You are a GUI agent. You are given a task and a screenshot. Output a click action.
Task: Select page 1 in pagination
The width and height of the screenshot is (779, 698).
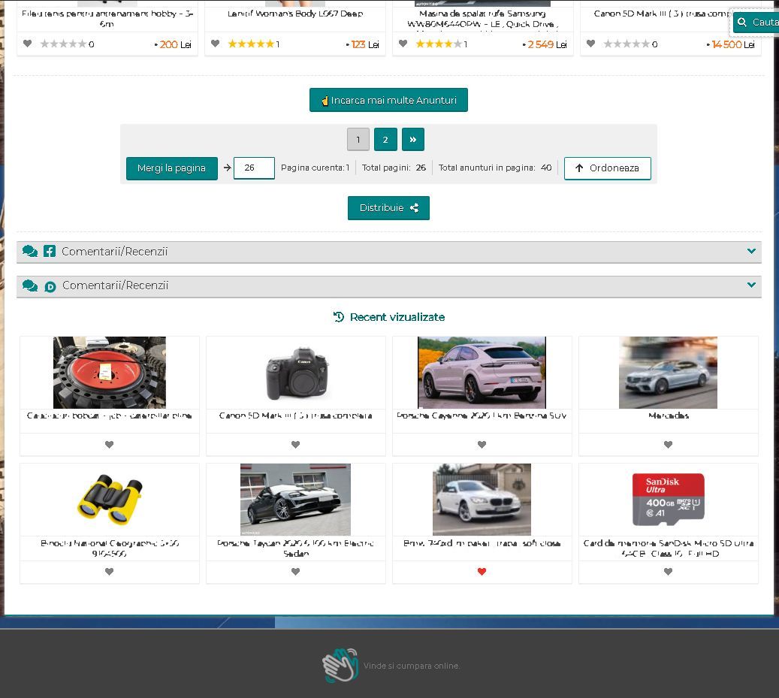tap(358, 139)
